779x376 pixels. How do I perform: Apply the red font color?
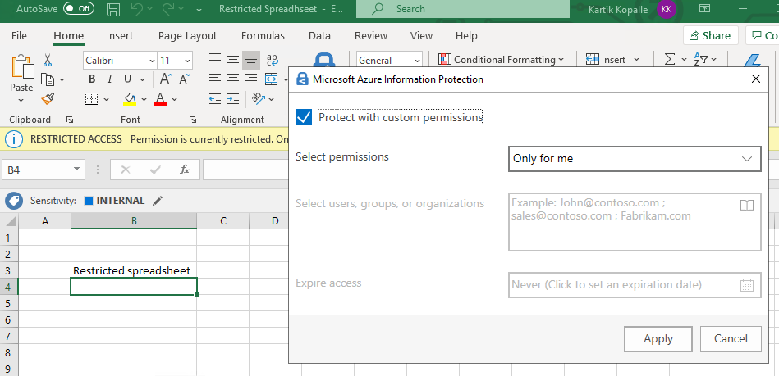click(x=160, y=99)
